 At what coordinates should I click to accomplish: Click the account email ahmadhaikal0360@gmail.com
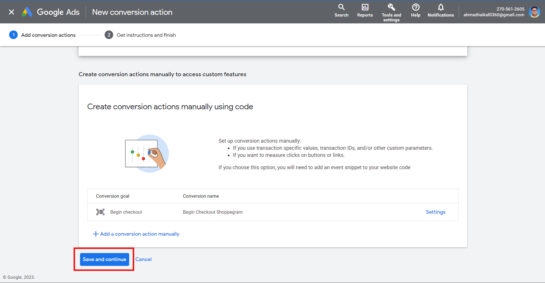pyautogui.click(x=494, y=15)
